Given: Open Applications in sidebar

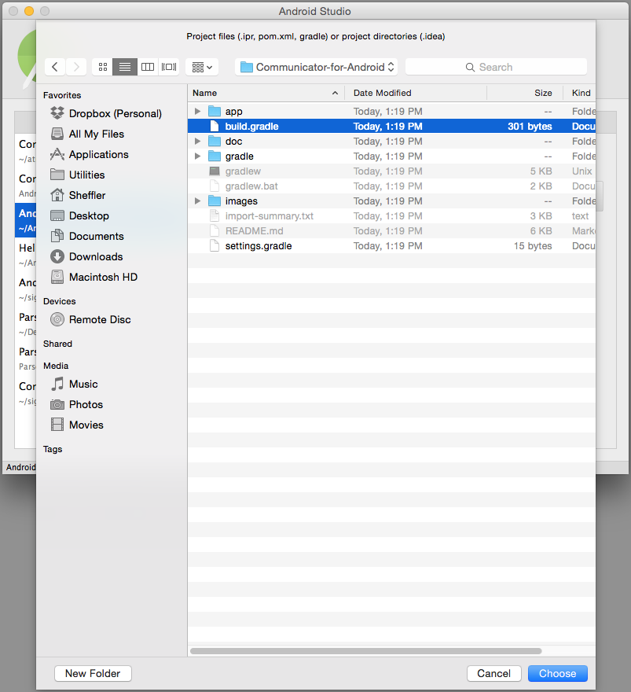Looking at the screenshot, I should [x=90, y=154].
